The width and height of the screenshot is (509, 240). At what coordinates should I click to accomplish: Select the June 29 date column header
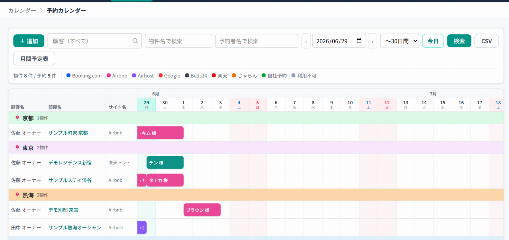[146, 105]
